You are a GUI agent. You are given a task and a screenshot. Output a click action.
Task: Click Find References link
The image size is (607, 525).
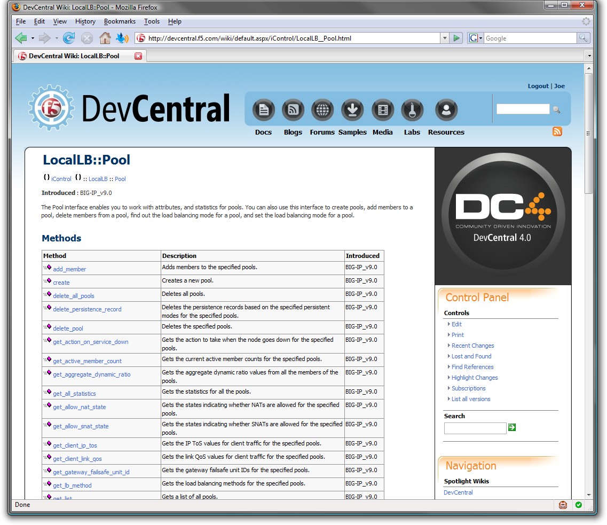click(472, 367)
